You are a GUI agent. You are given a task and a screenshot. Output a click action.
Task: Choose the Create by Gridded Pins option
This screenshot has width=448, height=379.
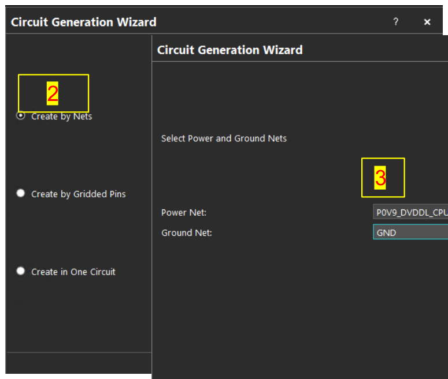[x=21, y=193]
